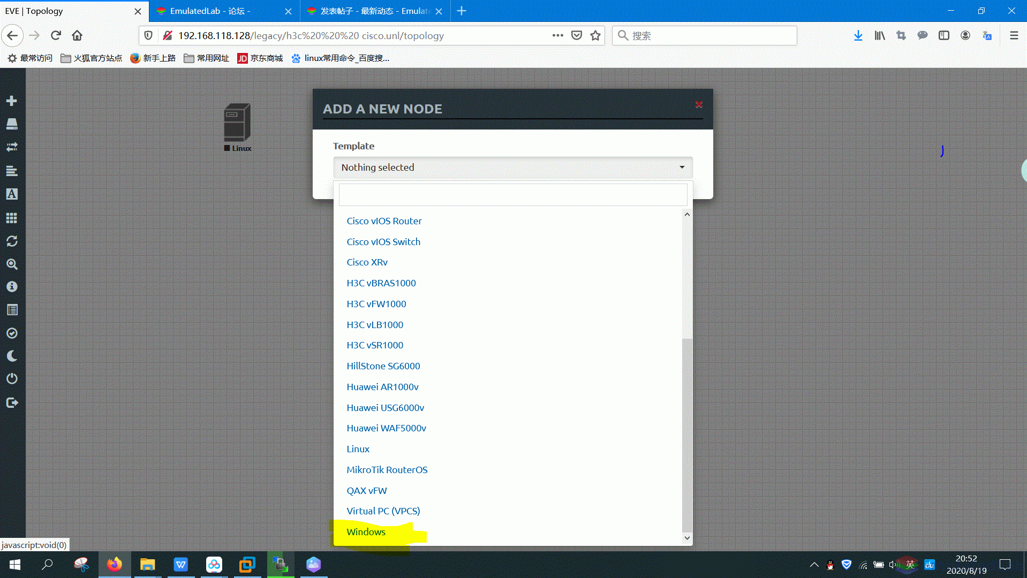
Task: Select the Windows template
Action: click(366, 532)
